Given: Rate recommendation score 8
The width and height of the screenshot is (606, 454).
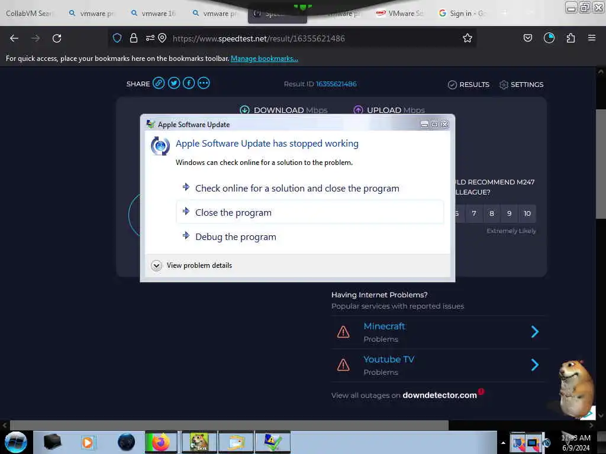Looking at the screenshot, I should pos(492,213).
